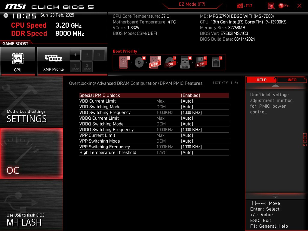This screenshot has width=308, height=231.
Task: Open High Temperature Threshold Auto dropdown
Action: click(x=187, y=152)
